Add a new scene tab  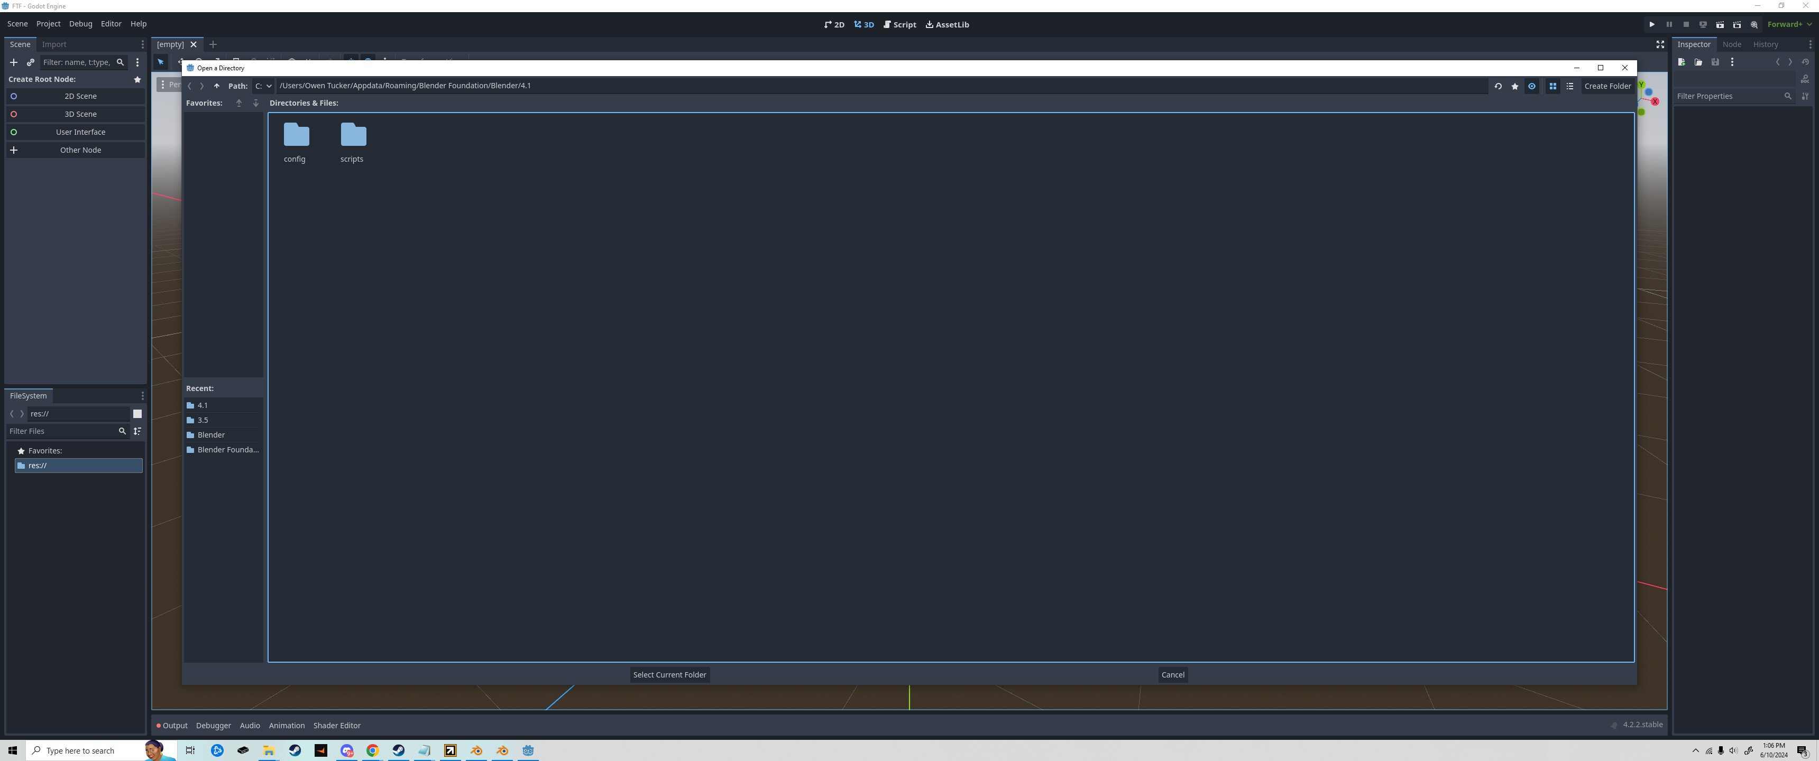[213, 44]
